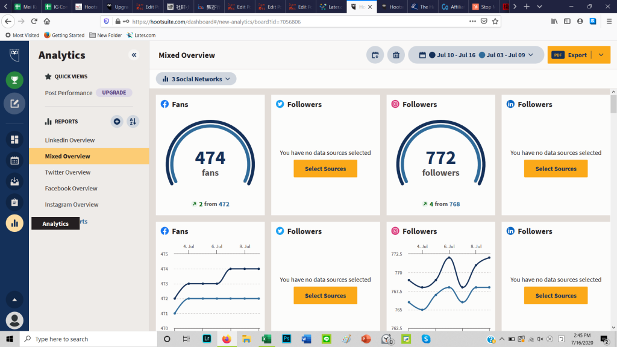Click the schedule report calendar icon
This screenshot has height=347, width=617.
pos(375,55)
